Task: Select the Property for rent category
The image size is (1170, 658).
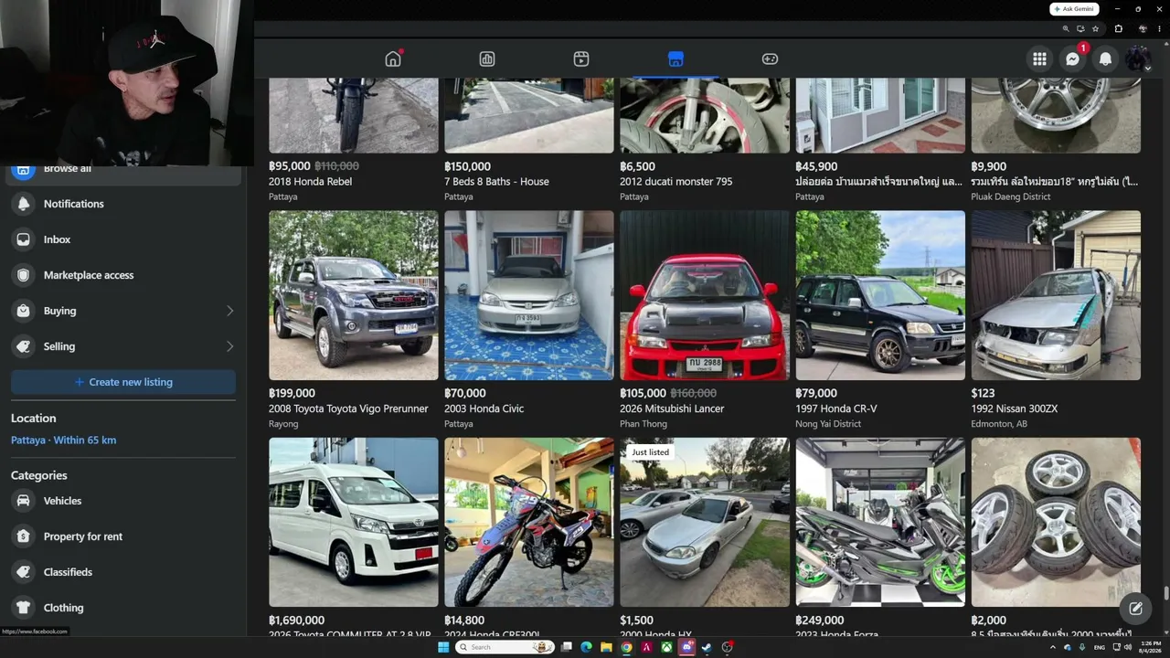Action: point(123,536)
